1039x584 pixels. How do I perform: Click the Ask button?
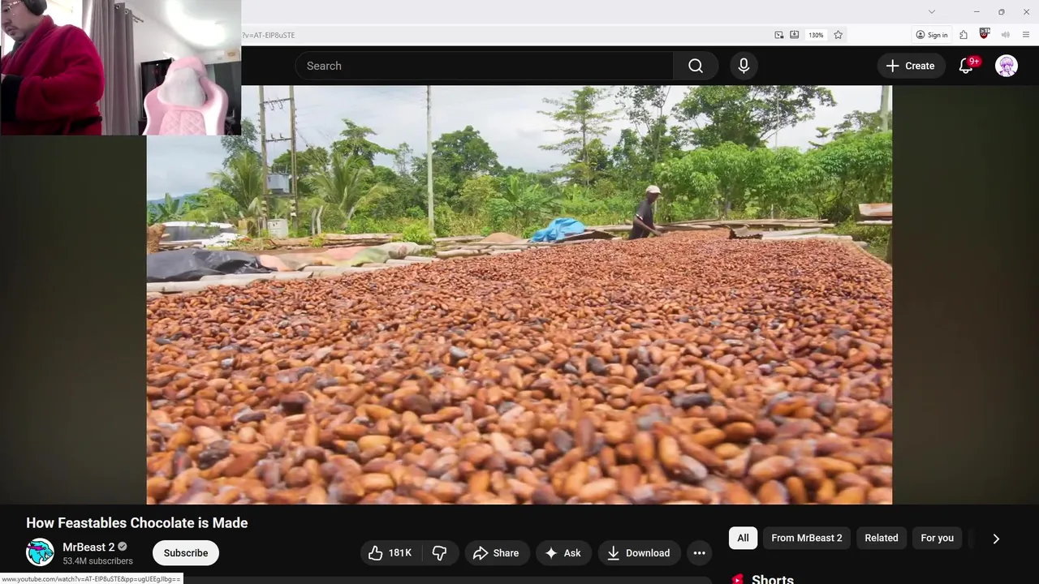(563, 553)
